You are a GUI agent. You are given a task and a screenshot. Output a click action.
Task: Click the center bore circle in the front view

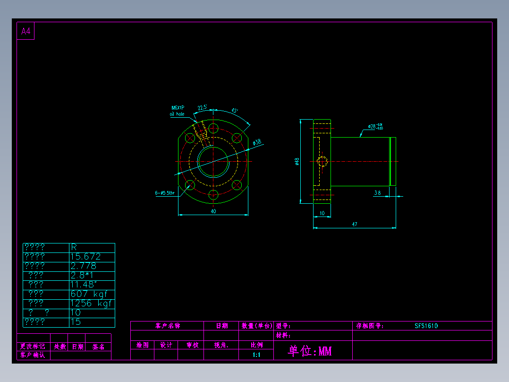pyautogui.click(x=213, y=162)
